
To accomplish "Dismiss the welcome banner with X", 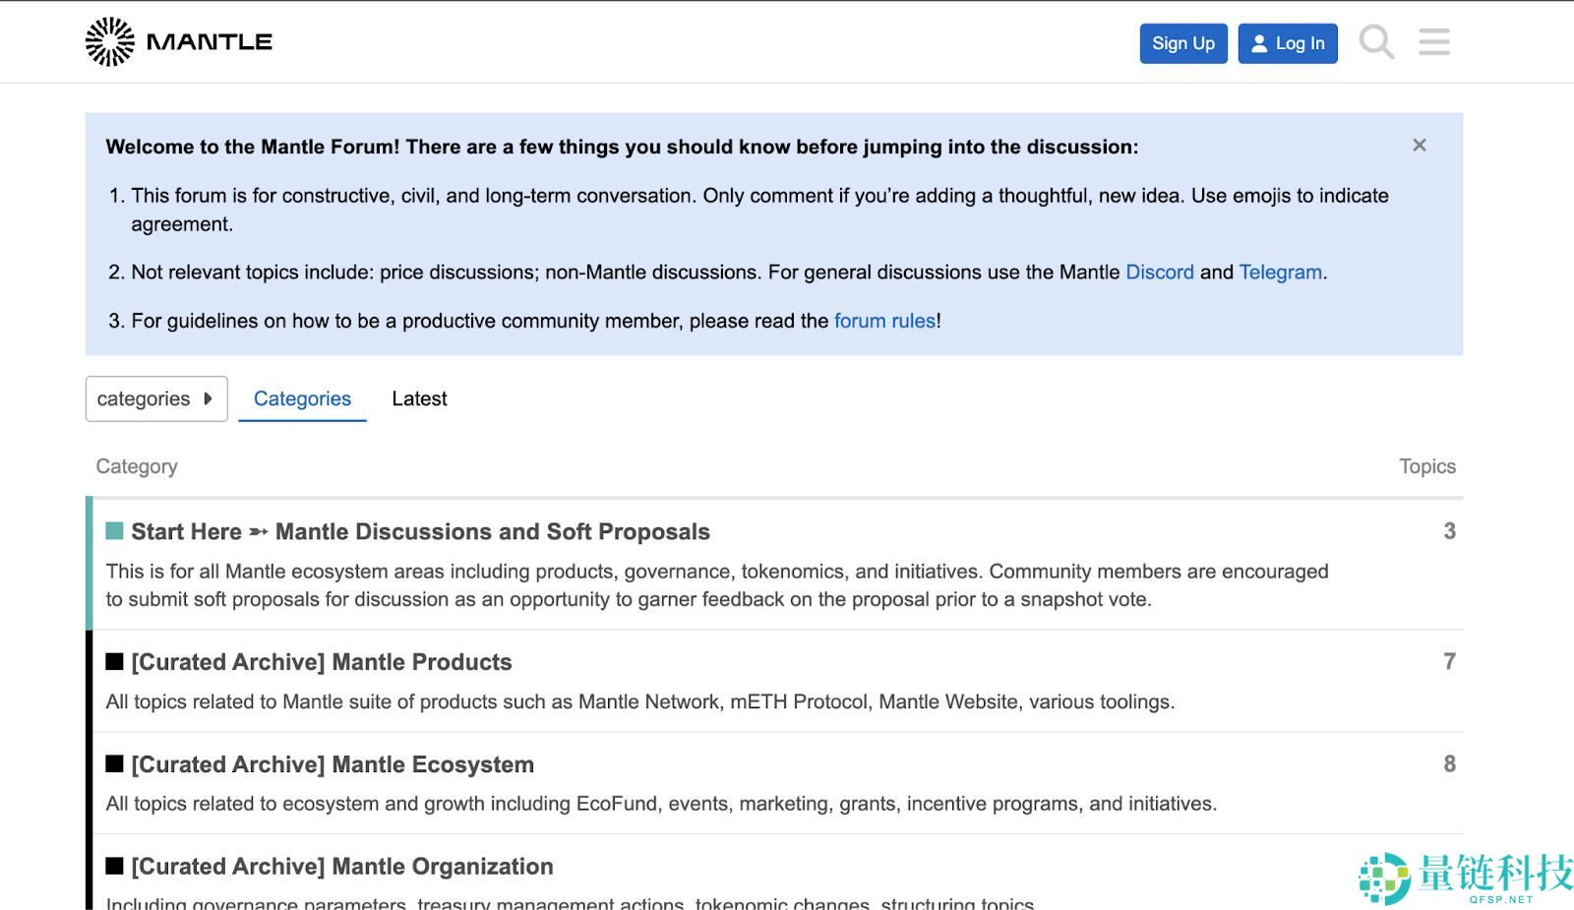I will tap(1419, 146).
